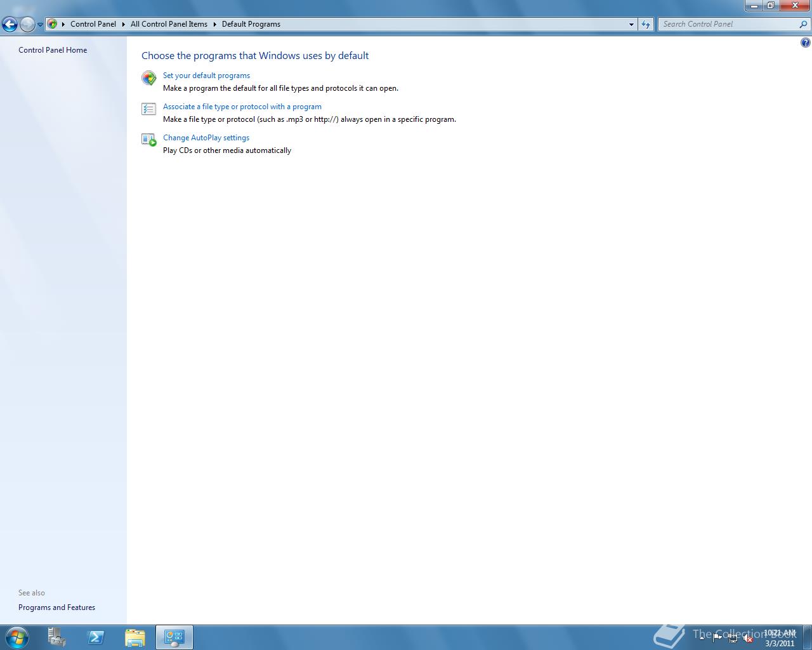The width and height of the screenshot is (812, 650).
Task: Open Associate a file type or protocol link
Action: 242,107
